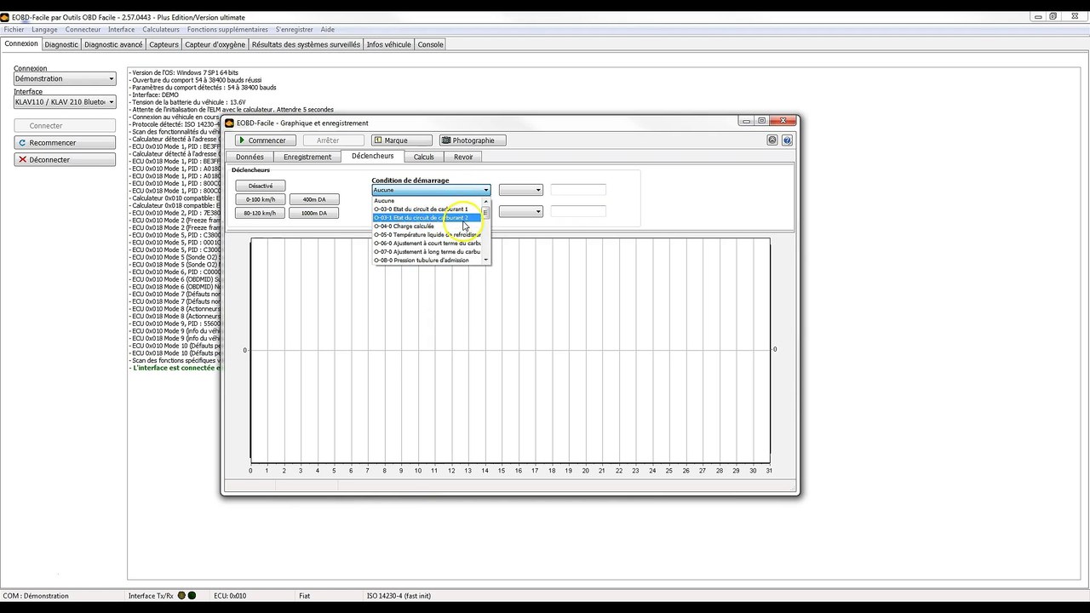Open Résultats des systèmes surveillés tab

coord(306,44)
